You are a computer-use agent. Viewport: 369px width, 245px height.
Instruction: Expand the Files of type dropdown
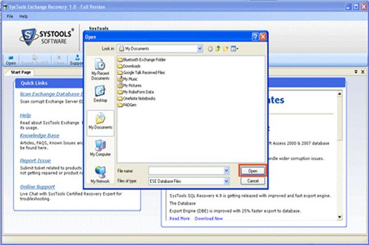226,181
